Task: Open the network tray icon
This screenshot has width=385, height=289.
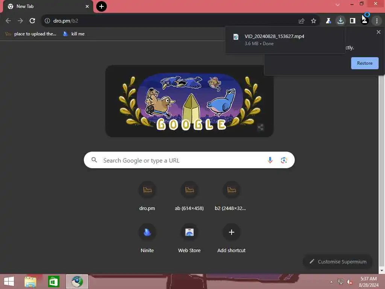Action: (x=341, y=282)
